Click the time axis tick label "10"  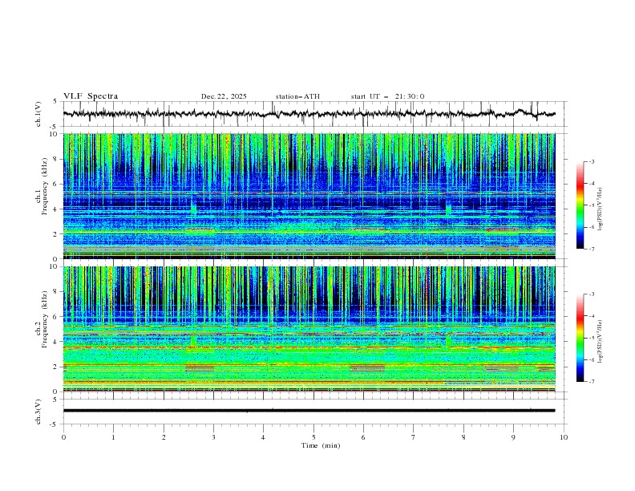pyautogui.click(x=564, y=437)
